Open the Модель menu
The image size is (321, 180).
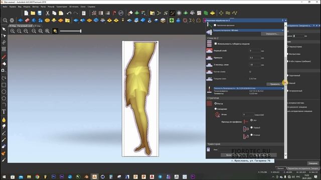(27, 6)
